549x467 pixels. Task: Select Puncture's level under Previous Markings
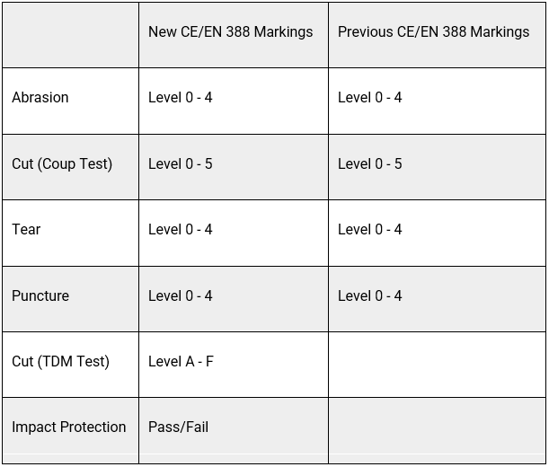coord(370,296)
